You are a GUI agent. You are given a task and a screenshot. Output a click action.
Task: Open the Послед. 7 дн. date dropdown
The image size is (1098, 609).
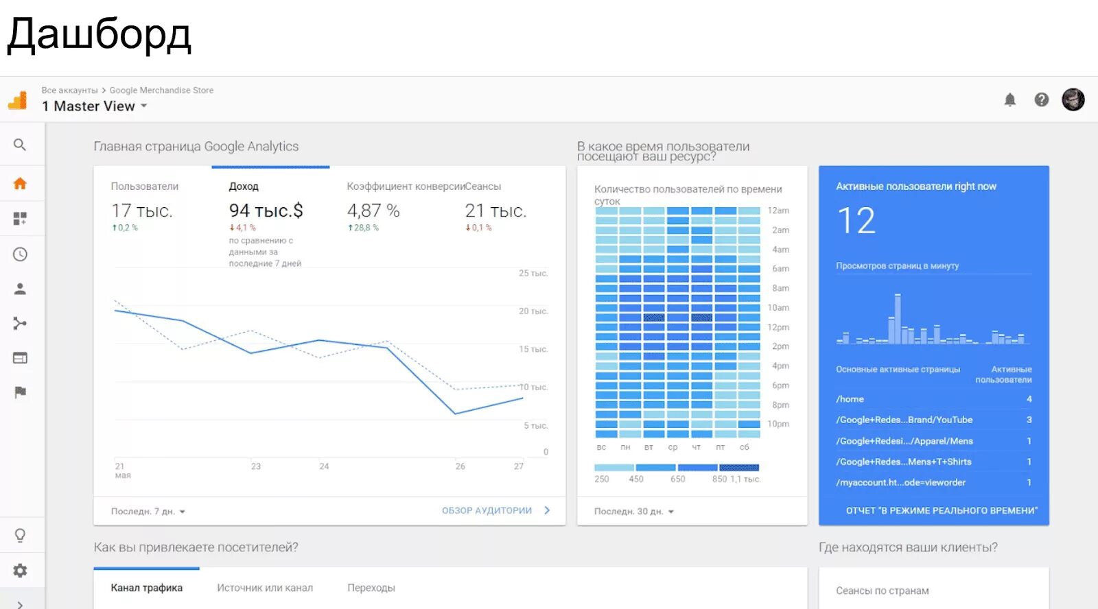[x=148, y=512]
